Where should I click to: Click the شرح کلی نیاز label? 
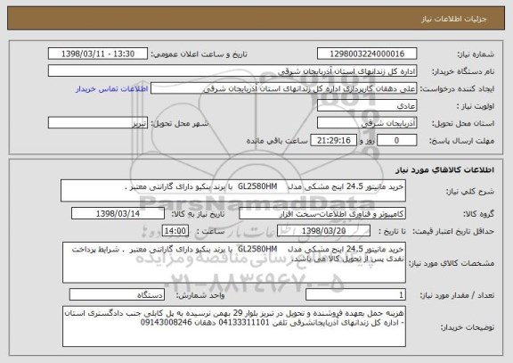(x=470, y=192)
